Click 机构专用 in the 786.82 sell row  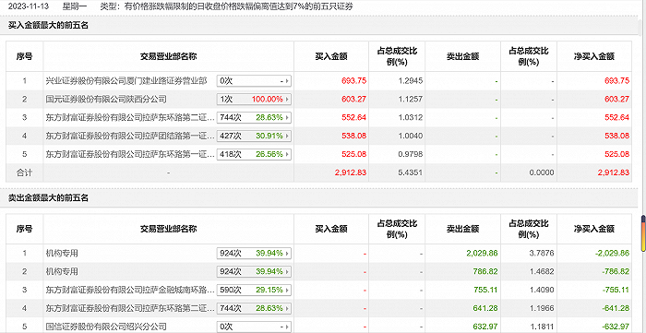(62, 272)
